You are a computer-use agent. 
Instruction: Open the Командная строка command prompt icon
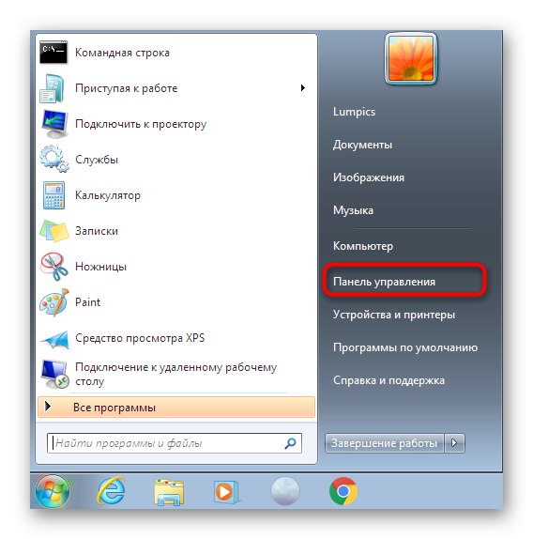coord(53,53)
